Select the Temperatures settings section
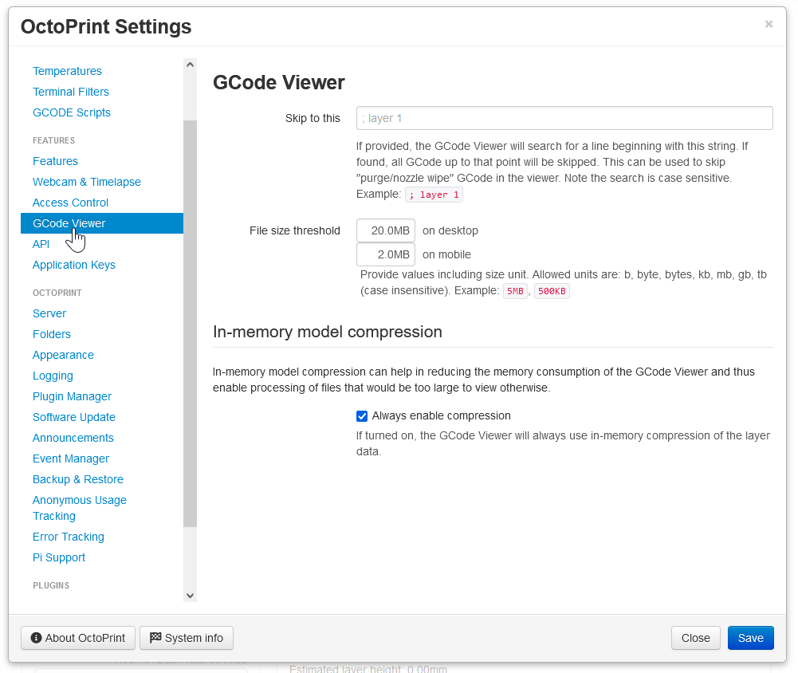The width and height of the screenshot is (798, 673). pyautogui.click(x=67, y=71)
